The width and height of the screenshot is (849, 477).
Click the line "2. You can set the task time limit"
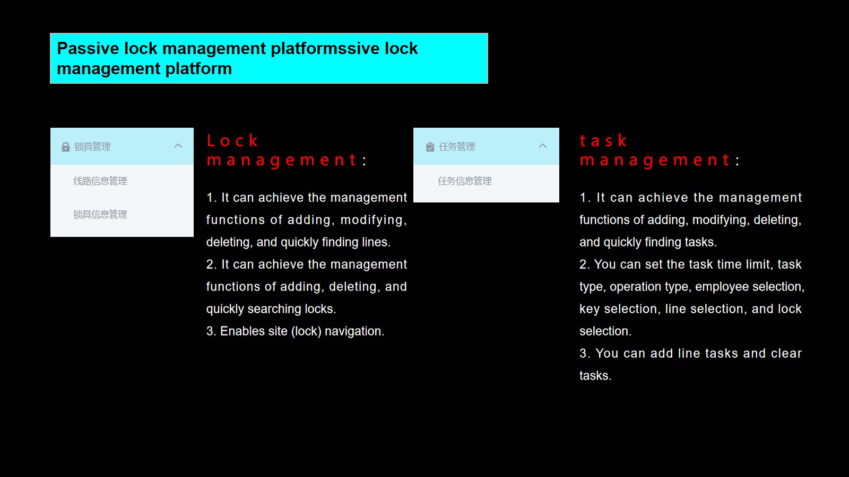[690, 264]
